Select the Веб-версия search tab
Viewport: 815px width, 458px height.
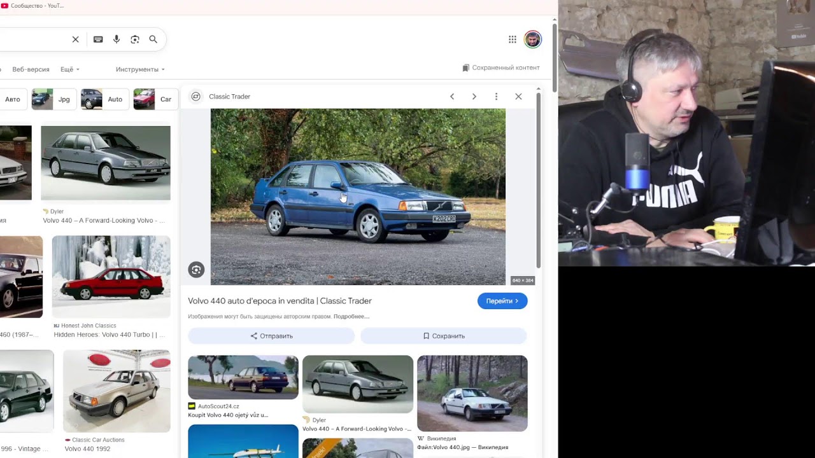[31, 69]
